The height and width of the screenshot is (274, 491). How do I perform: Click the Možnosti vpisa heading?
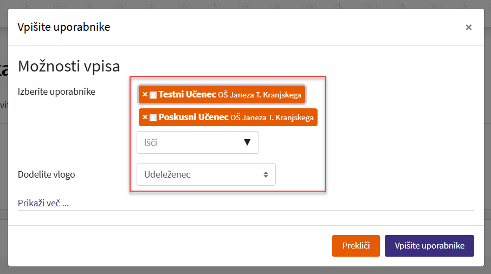coord(69,67)
